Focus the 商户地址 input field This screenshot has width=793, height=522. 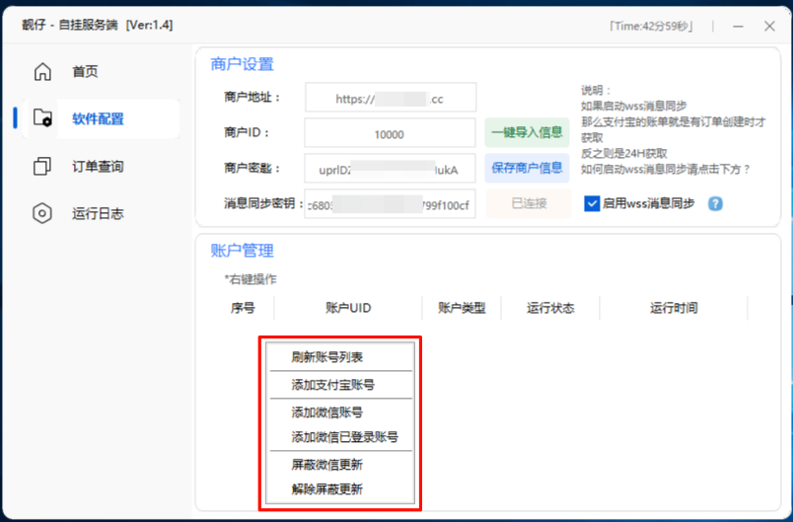[x=391, y=99]
